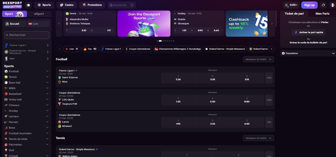Viewport: 336px width, 157px height.
Task: Filter by Top 92 chip
Action: 90,49
